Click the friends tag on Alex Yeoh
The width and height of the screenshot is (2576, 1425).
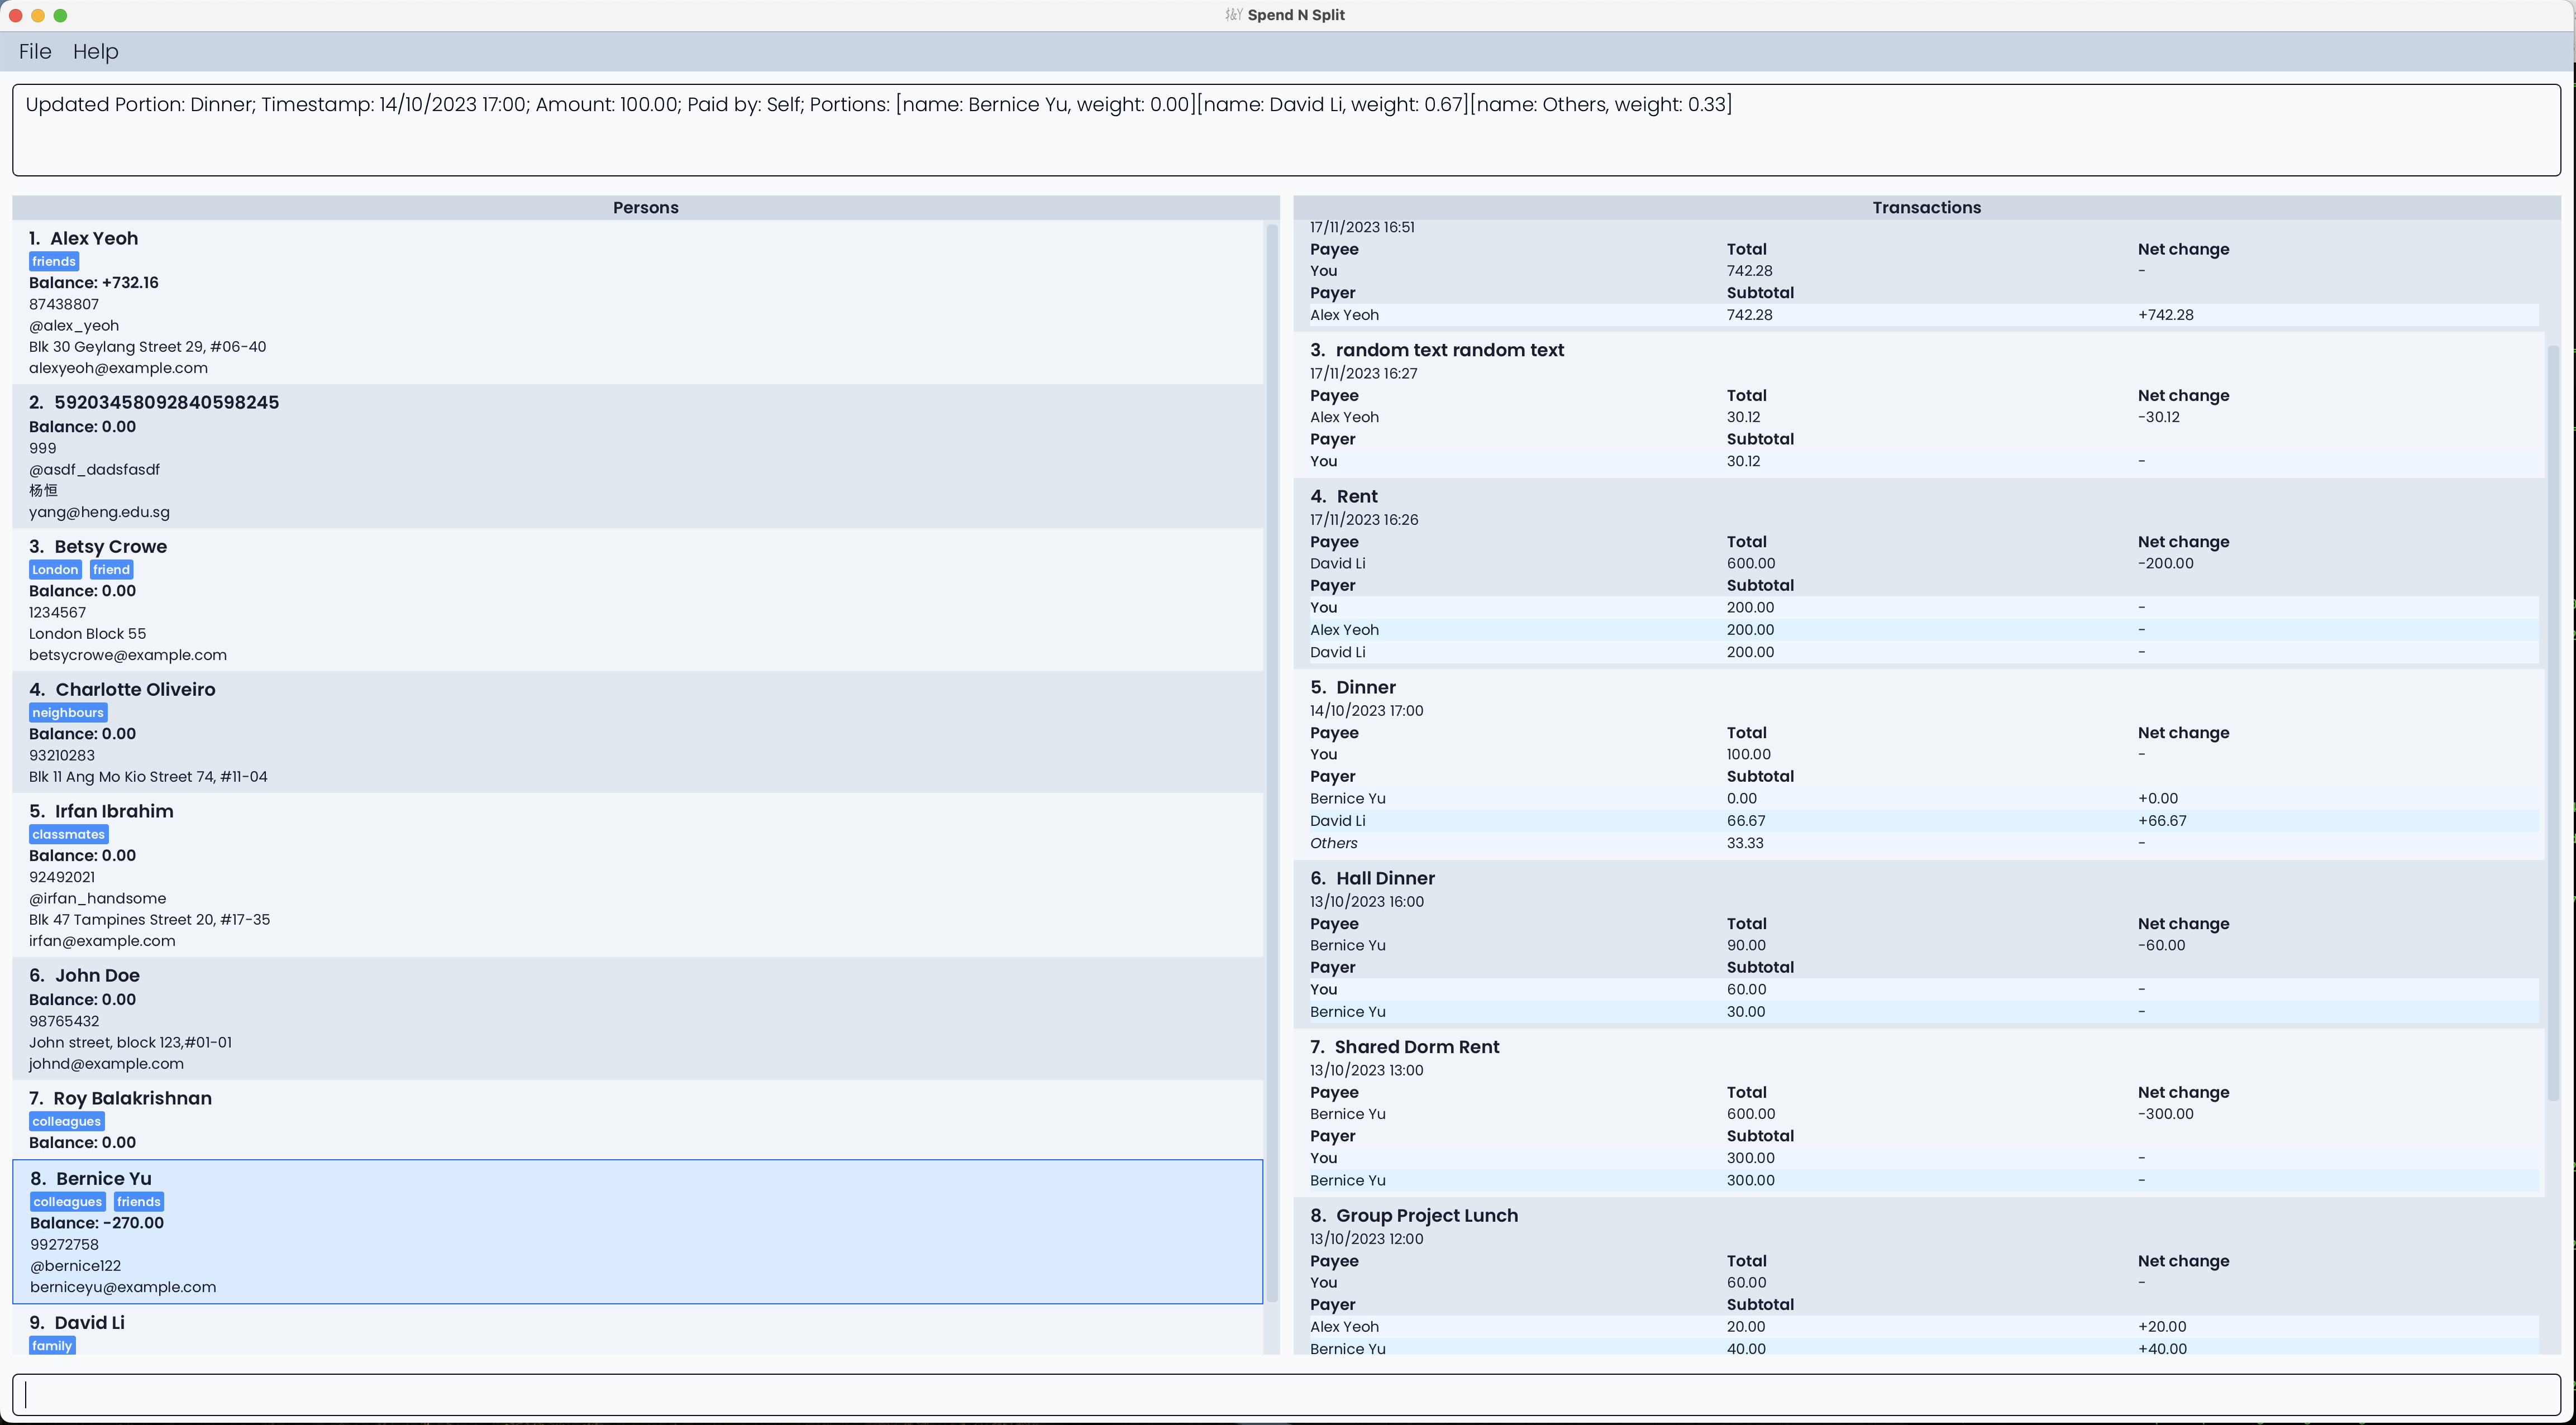coord(54,262)
